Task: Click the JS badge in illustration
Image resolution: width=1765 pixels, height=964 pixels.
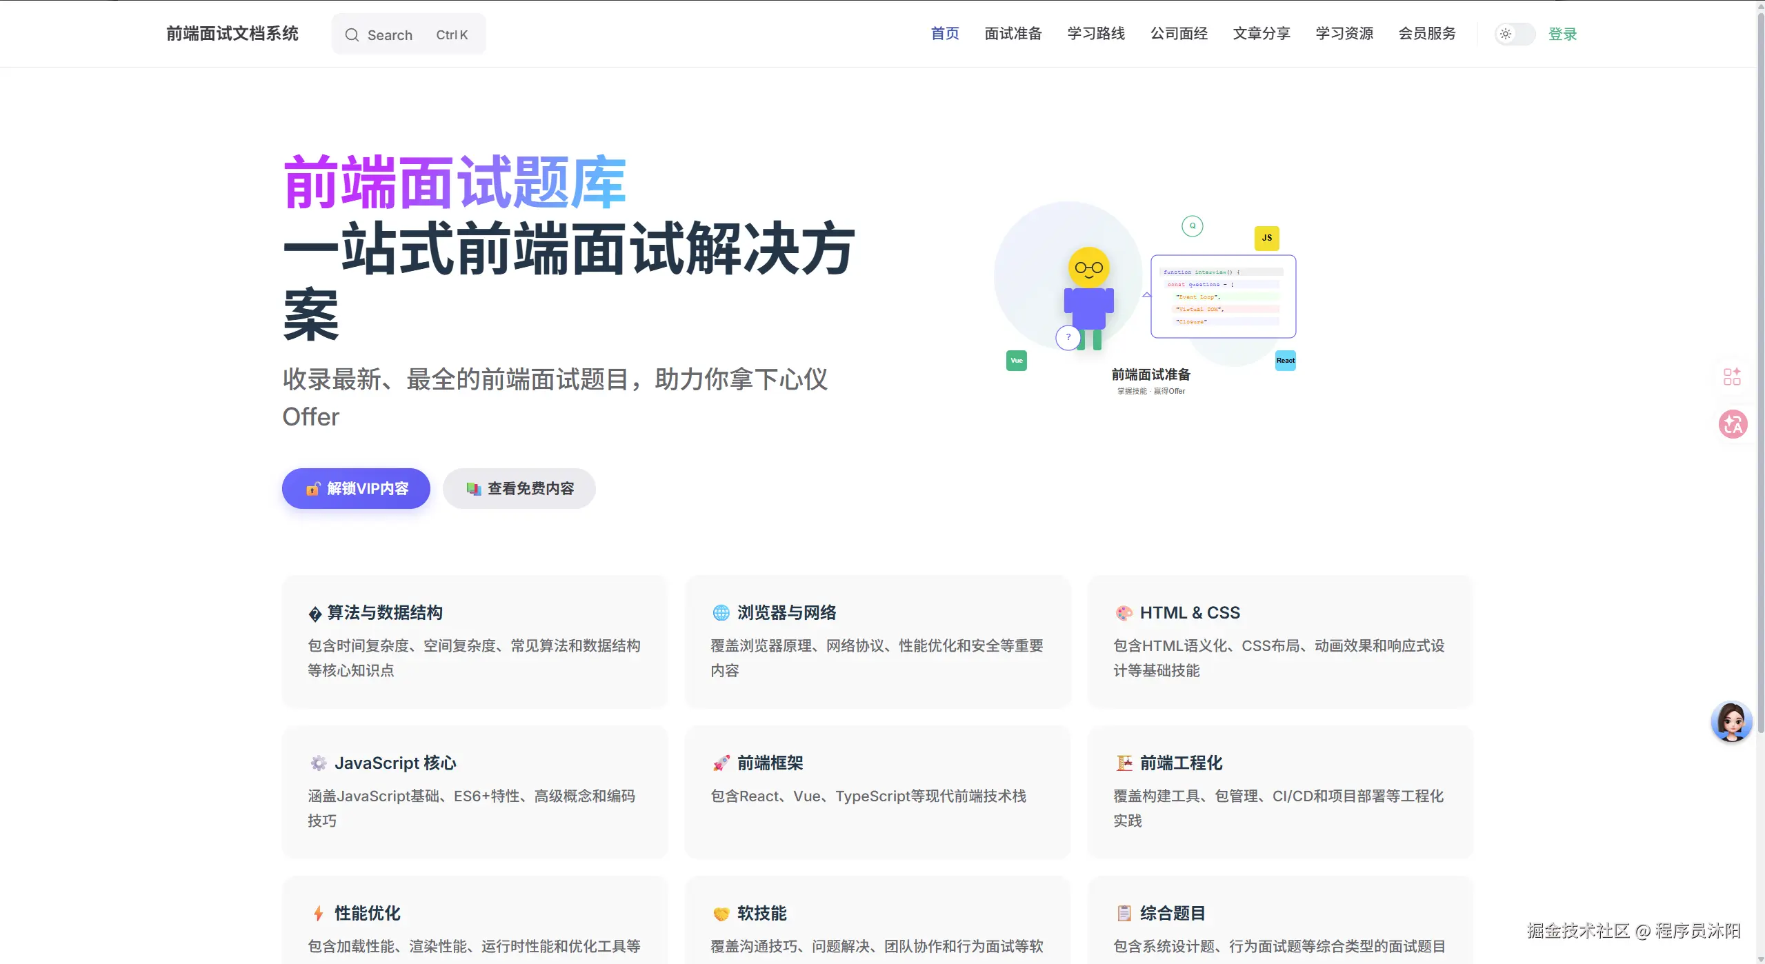Action: point(1266,238)
